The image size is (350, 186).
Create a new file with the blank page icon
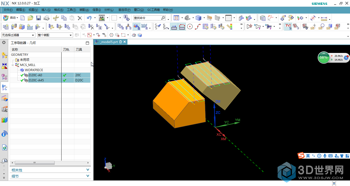[x=23, y=18]
